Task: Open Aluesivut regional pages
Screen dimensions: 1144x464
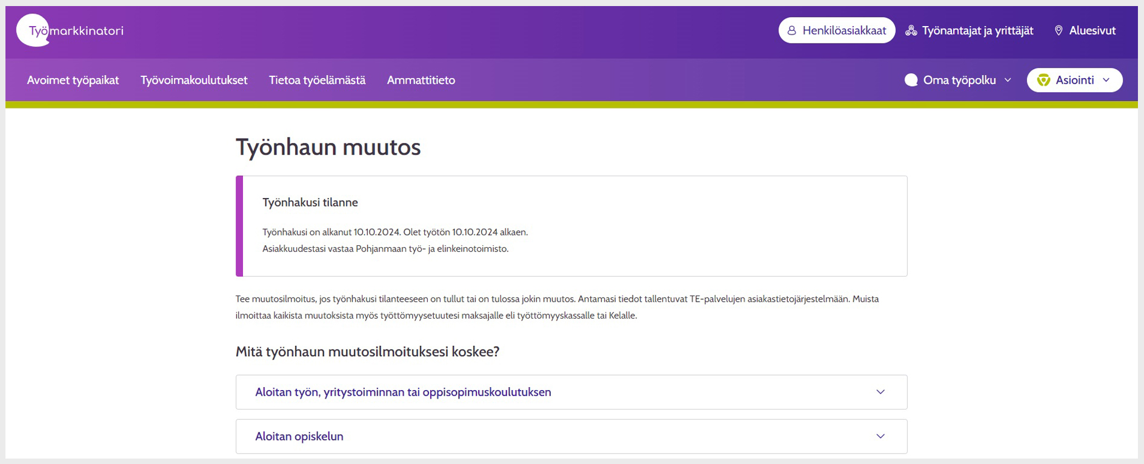Action: click(x=1085, y=30)
